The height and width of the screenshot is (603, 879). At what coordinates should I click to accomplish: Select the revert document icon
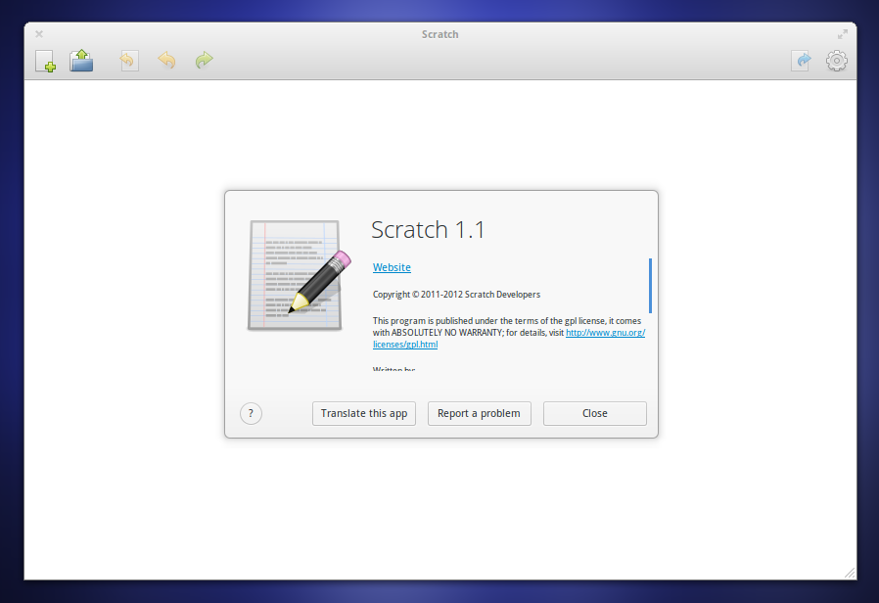pyautogui.click(x=128, y=61)
